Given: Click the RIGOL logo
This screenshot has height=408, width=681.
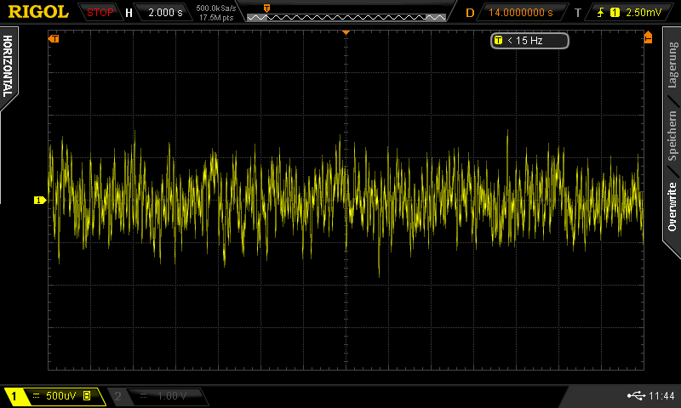Looking at the screenshot, I should (38, 12).
